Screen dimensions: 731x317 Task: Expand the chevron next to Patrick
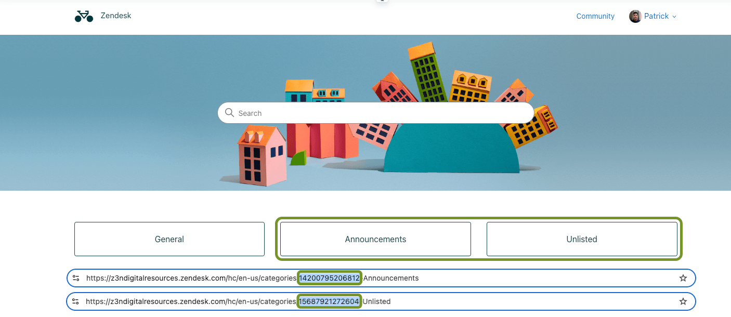tap(674, 17)
